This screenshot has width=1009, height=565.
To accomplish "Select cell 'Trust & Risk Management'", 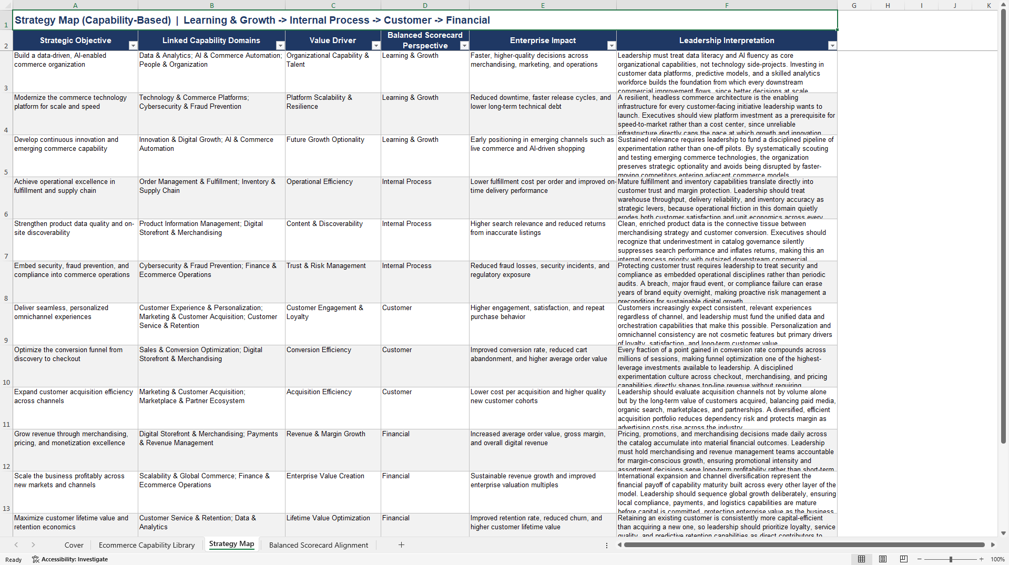I will pyautogui.click(x=333, y=282).
